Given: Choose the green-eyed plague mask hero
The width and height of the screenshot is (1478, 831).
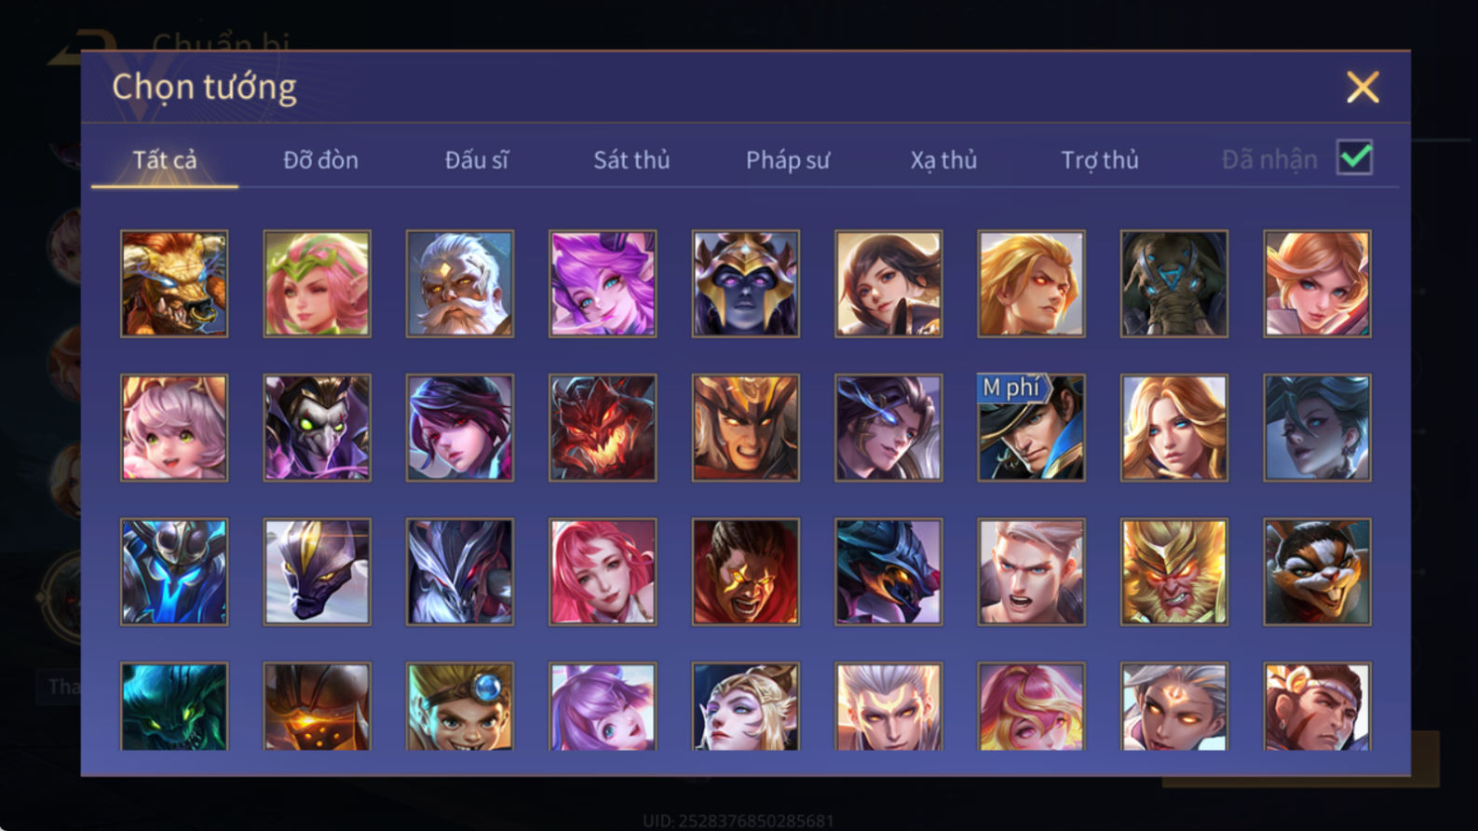Looking at the screenshot, I should [x=317, y=428].
